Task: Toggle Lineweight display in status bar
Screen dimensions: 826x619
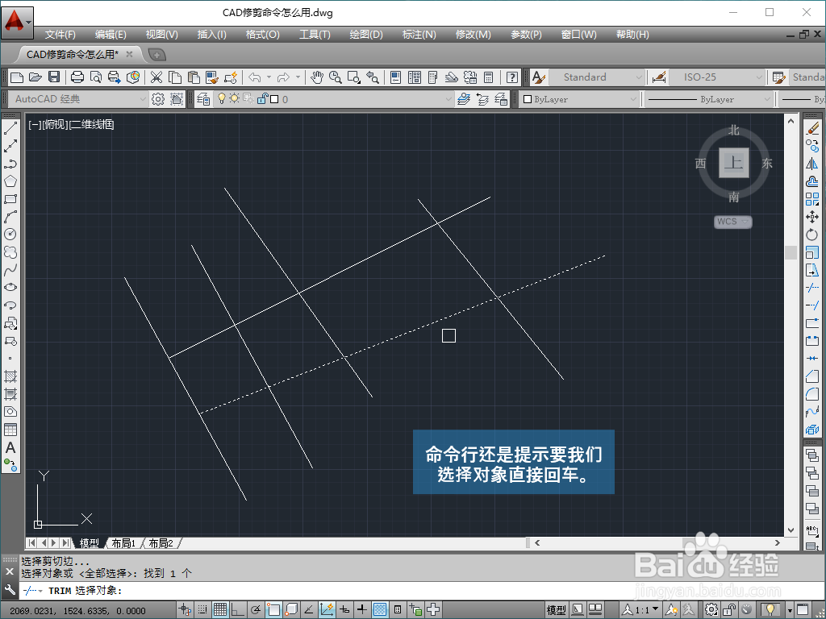Action: (x=362, y=609)
